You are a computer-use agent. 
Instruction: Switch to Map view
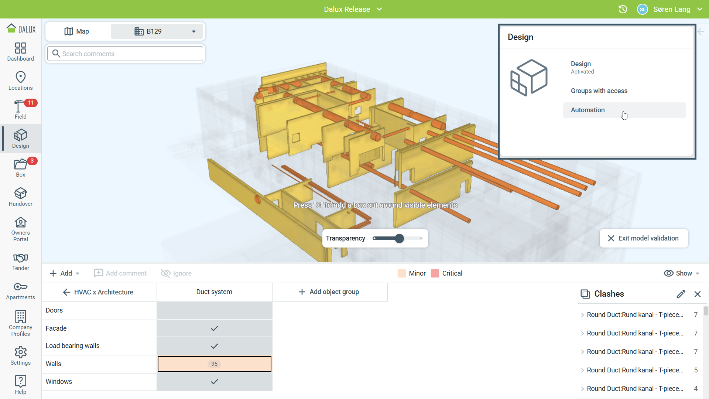point(77,31)
